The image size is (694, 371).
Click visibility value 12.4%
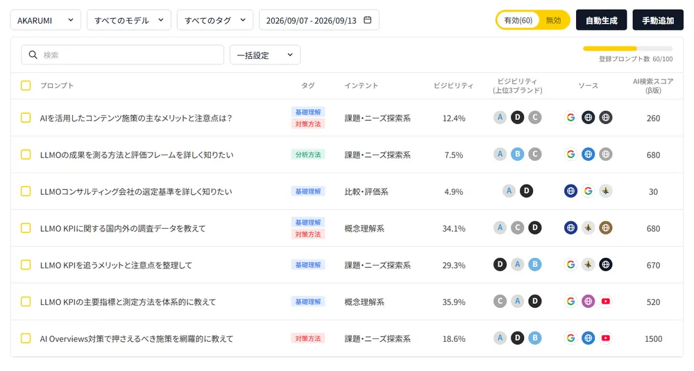[x=454, y=118]
